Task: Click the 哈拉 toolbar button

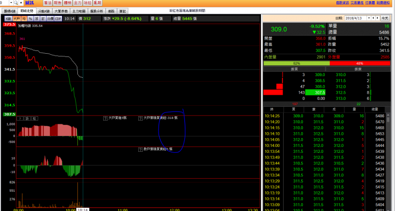Action: pyautogui.click(x=87, y=3)
